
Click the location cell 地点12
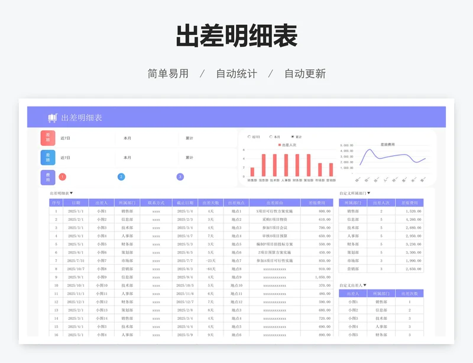click(237, 301)
